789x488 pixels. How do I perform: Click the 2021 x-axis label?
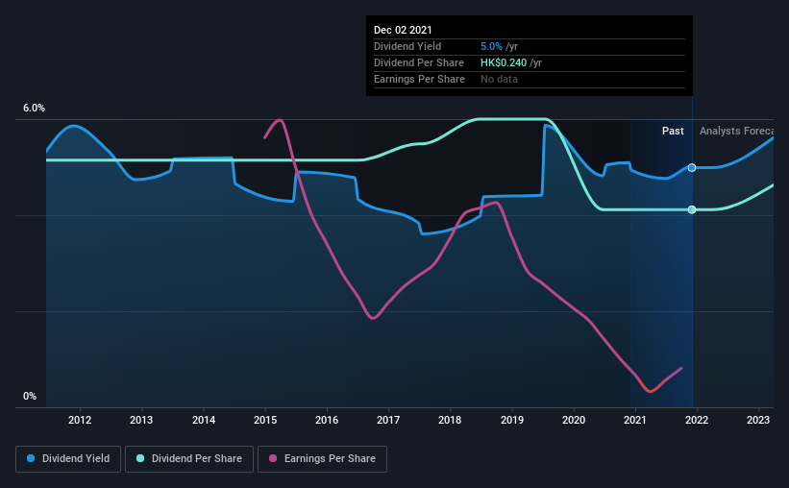click(635, 420)
